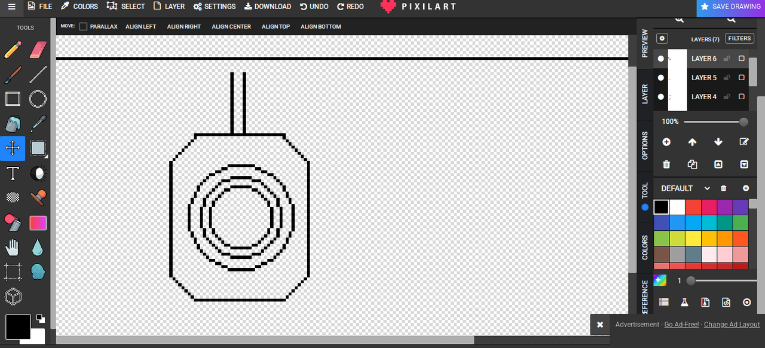Viewport: 765px width, 348px height.
Task: Toggle the lock on Layer 4
Action: coord(727,96)
